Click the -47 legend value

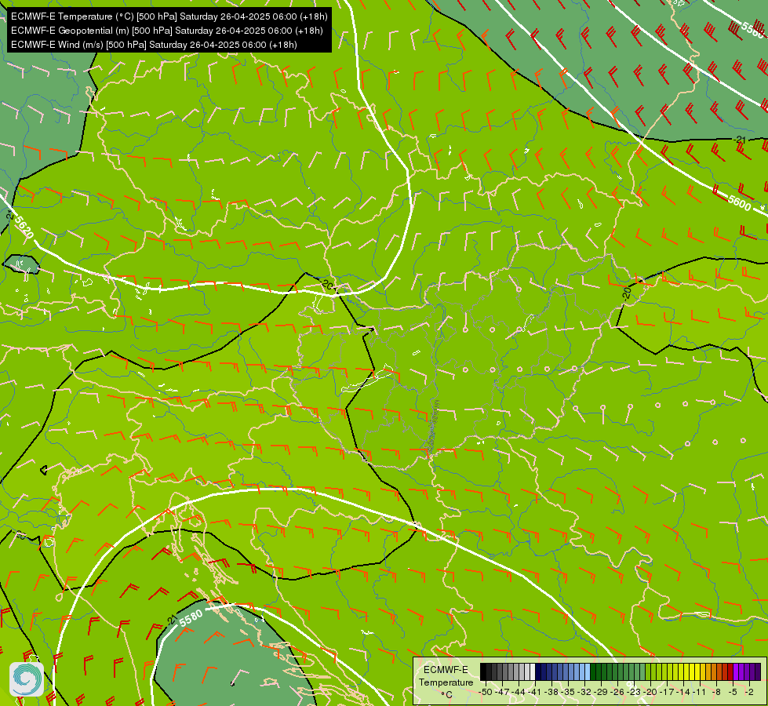pos(502,693)
